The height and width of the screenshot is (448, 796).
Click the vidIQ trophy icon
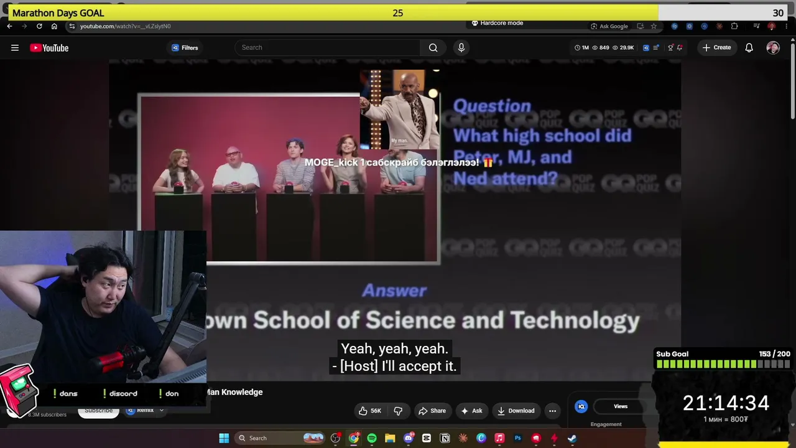point(670,47)
